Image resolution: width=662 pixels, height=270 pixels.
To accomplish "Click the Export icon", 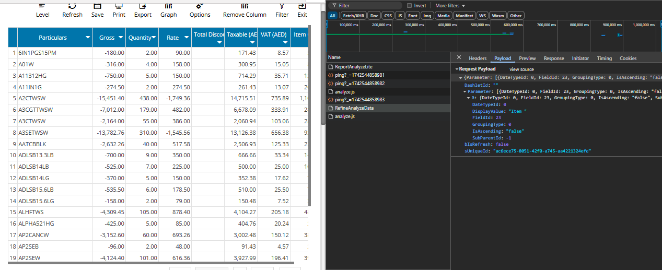I will coord(143,6).
